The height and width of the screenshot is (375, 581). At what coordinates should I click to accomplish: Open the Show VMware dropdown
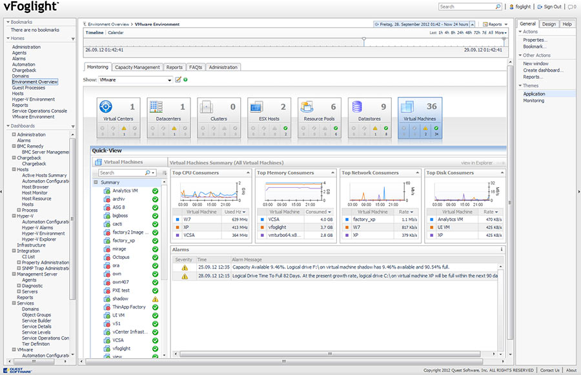169,80
